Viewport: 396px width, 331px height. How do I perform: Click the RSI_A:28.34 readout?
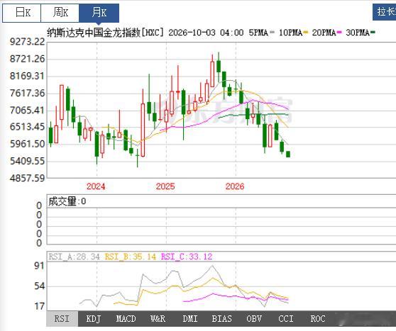pyautogui.click(x=75, y=257)
